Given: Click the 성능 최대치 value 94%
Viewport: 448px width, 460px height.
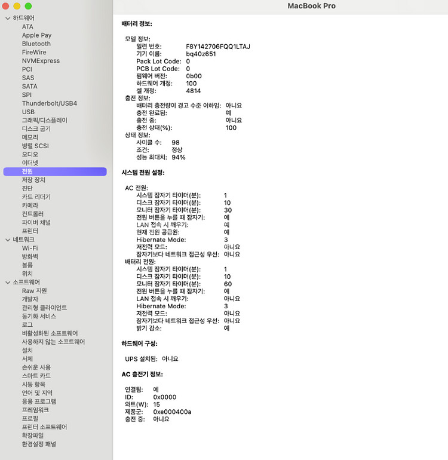Looking at the screenshot, I should click(x=179, y=157).
